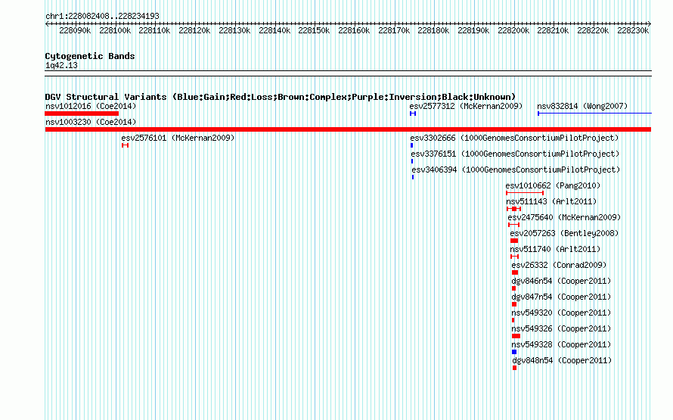Click esv3376151 1000Genomes label
This screenshot has height=420, width=673.
tap(516, 154)
